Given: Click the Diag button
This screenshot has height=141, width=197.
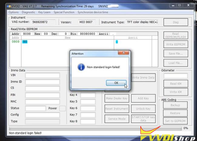Looking at the screenshot, I should 175,22.
